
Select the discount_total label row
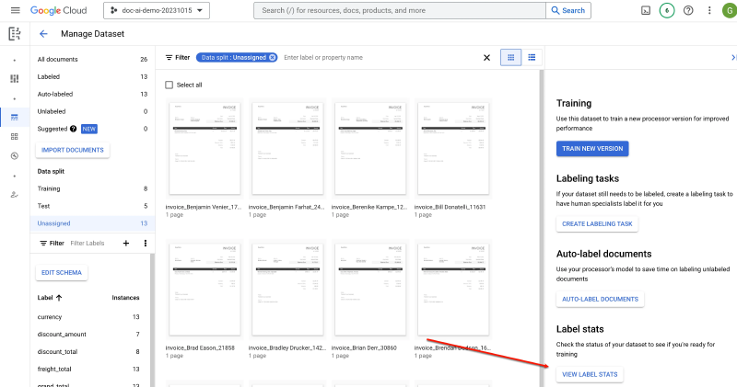click(88, 351)
